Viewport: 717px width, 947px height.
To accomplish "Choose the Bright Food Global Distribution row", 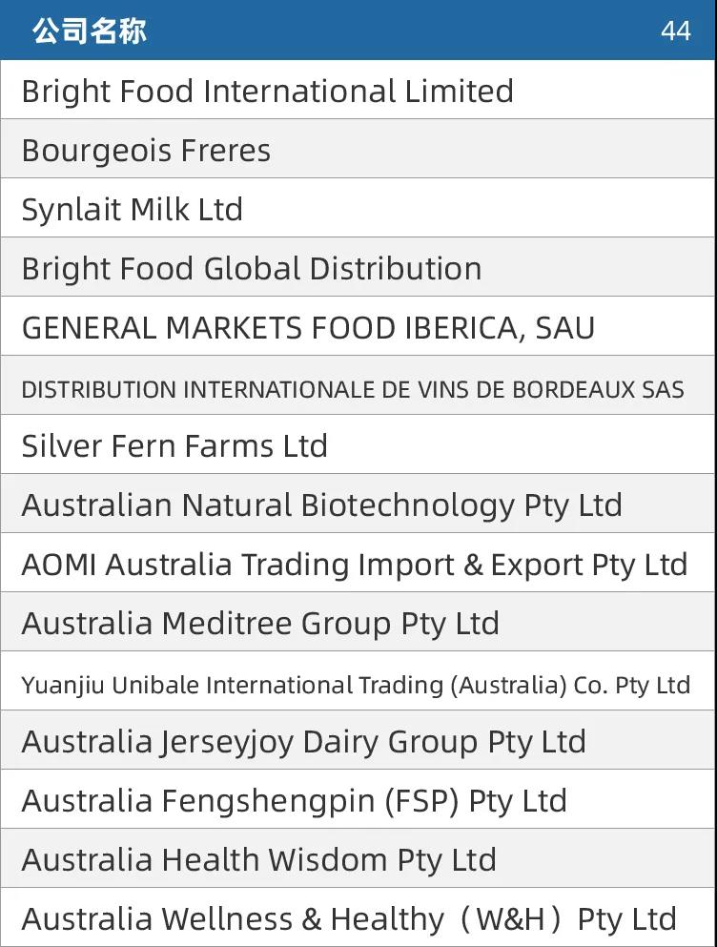I will point(358,267).
